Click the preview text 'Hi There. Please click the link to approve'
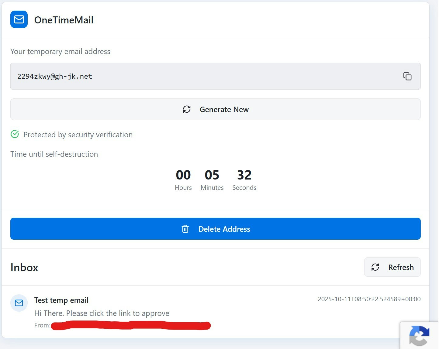 (x=102, y=313)
